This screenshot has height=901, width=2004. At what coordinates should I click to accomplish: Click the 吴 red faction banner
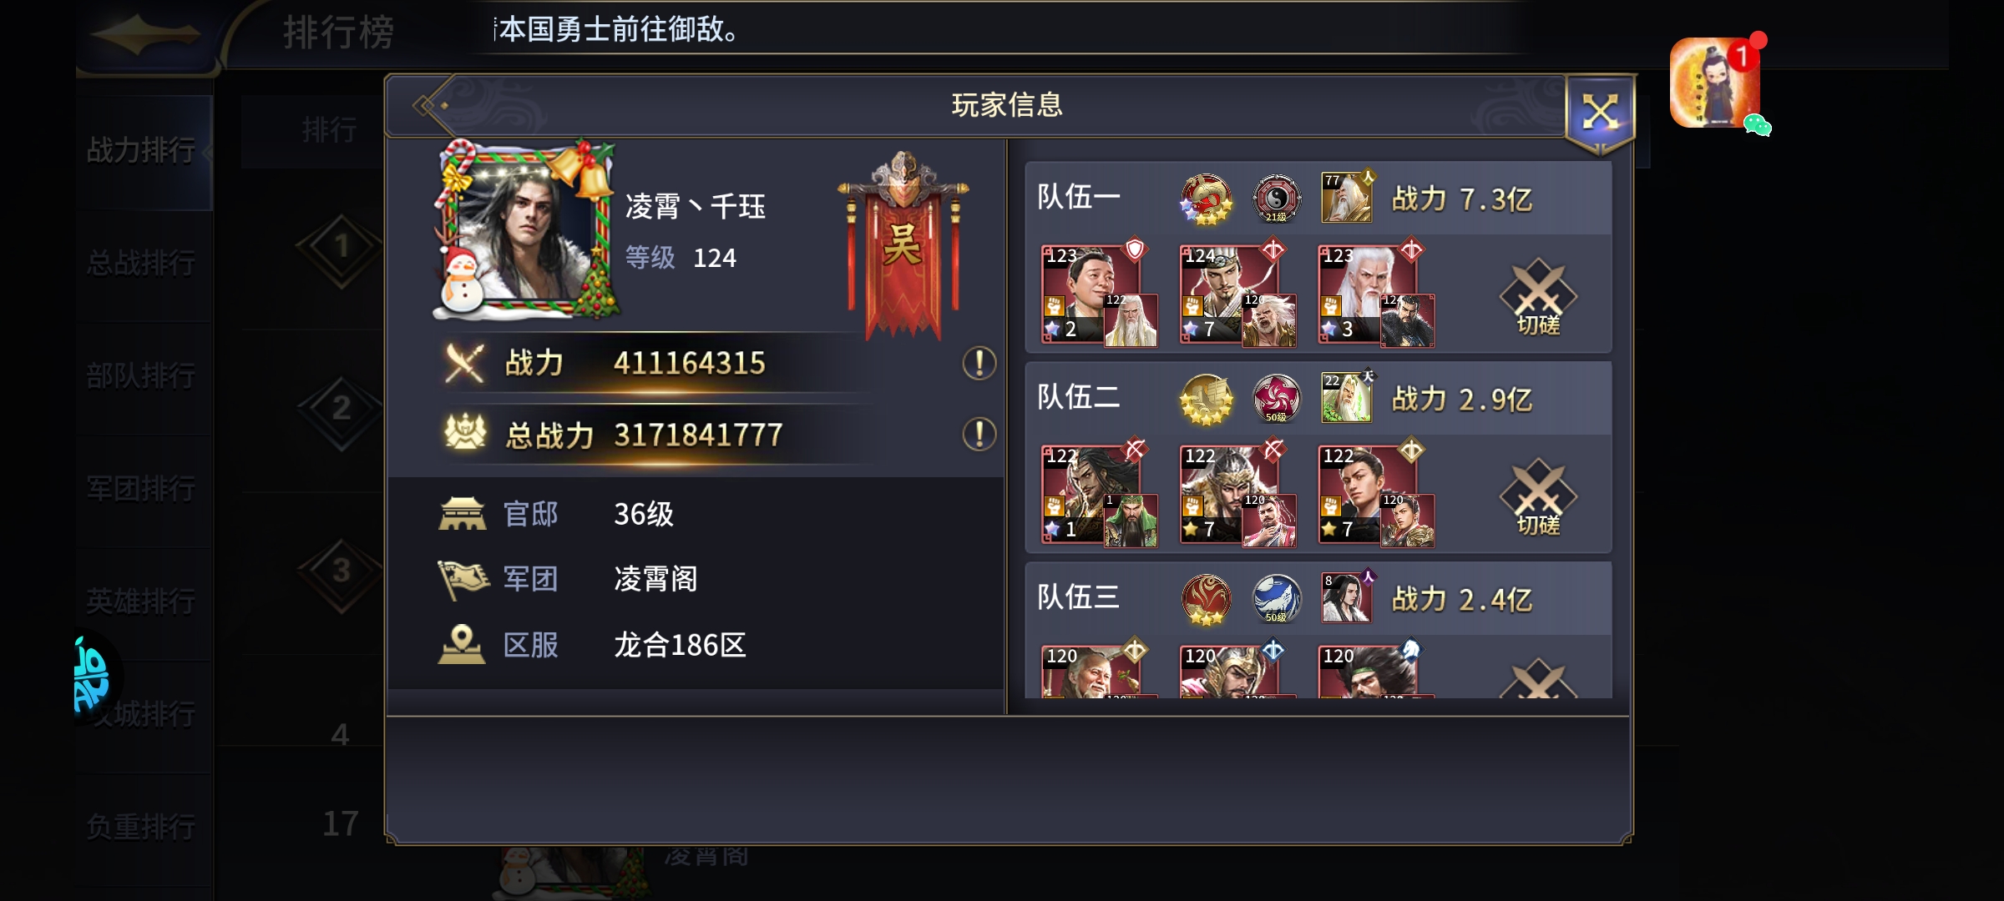pyautogui.click(x=903, y=247)
